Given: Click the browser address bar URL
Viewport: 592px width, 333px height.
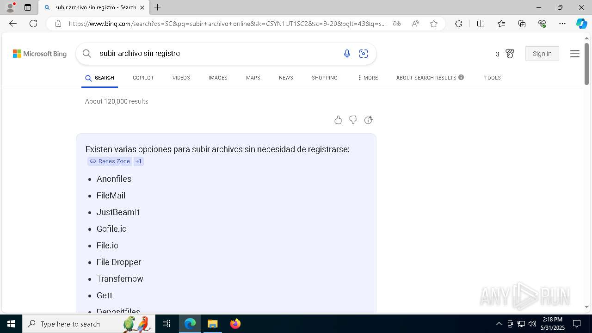Looking at the screenshot, I should (227, 24).
